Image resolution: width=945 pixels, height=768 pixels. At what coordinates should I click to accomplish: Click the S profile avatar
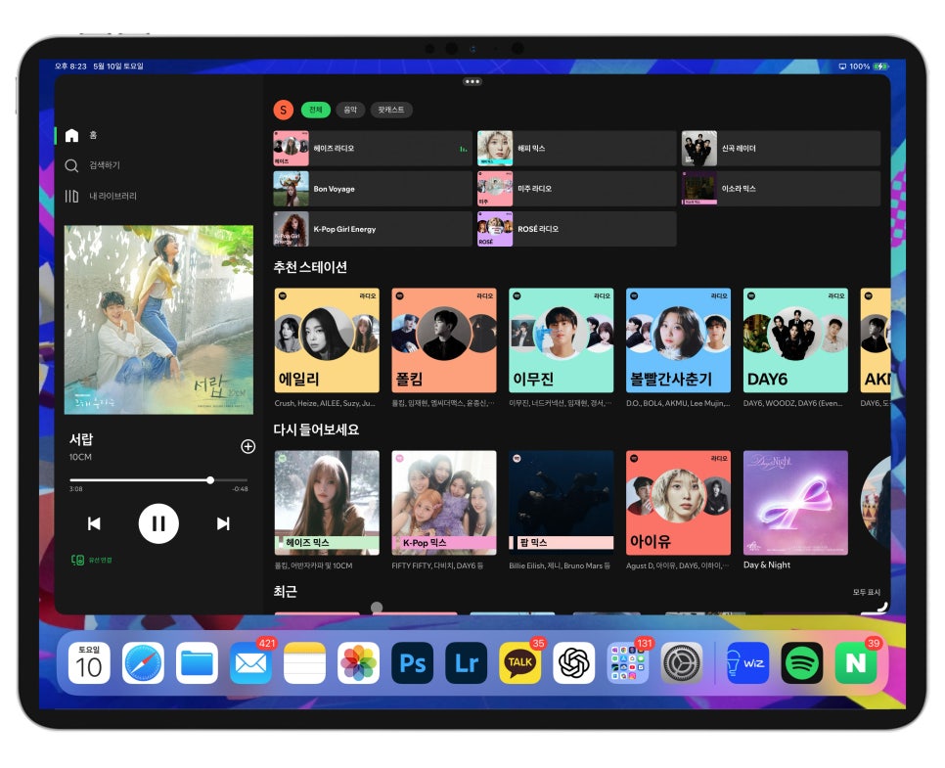(x=284, y=110)
